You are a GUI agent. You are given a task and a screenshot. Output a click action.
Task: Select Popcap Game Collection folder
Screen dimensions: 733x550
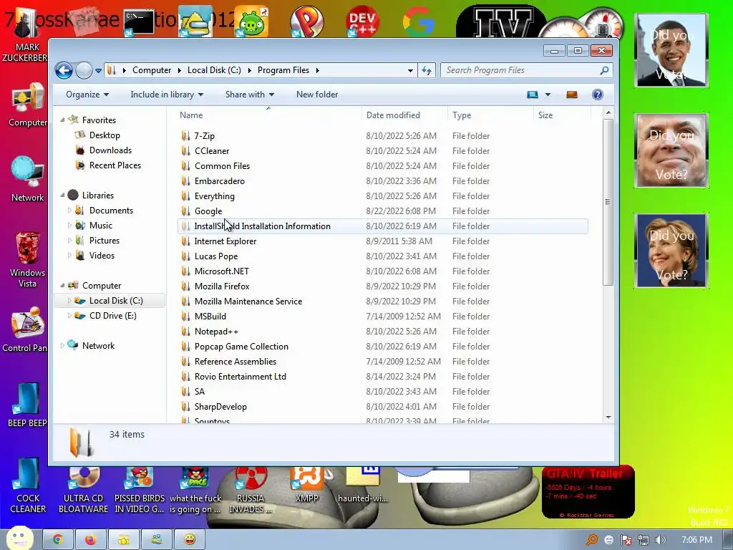tap(382, 347)
